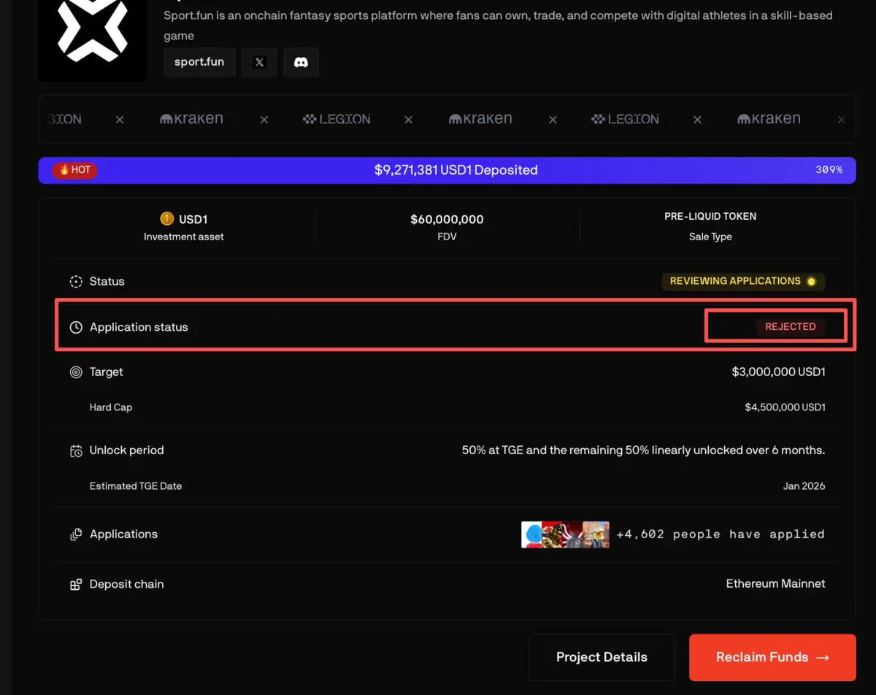The image size is (876, 695).
Task: Click the Reclaim Funds button
Action: click(772, 658)
